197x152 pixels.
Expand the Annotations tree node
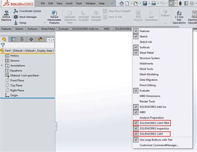pos(2,65)
